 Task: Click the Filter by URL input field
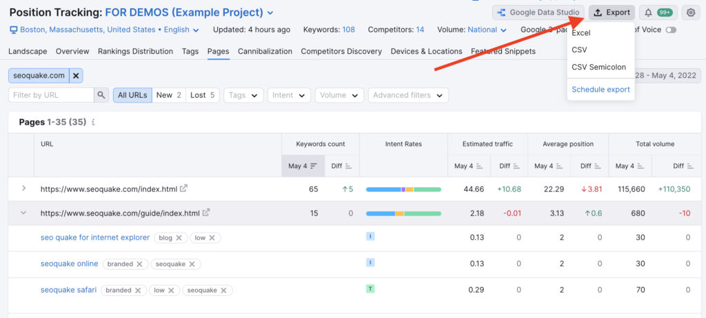tap(51, 95)
